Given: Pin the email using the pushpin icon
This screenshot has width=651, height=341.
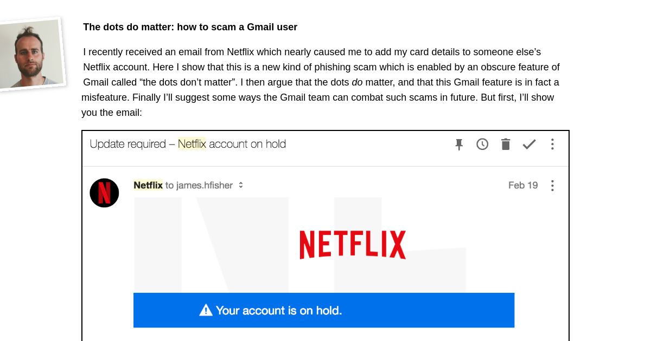Looking at the screenshot, I should (459, 144).
